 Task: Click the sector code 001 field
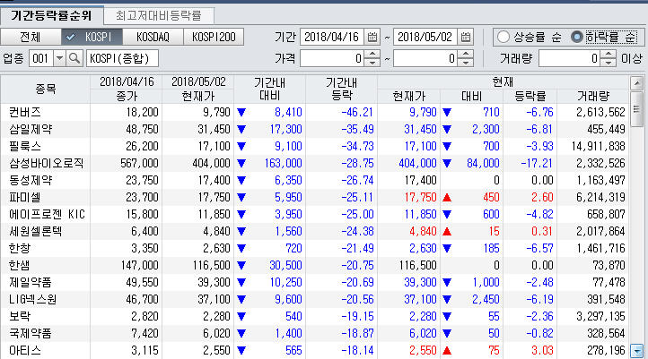coord(41,58)
